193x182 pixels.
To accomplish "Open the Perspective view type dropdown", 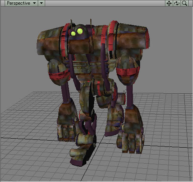I will click(21, 3).
